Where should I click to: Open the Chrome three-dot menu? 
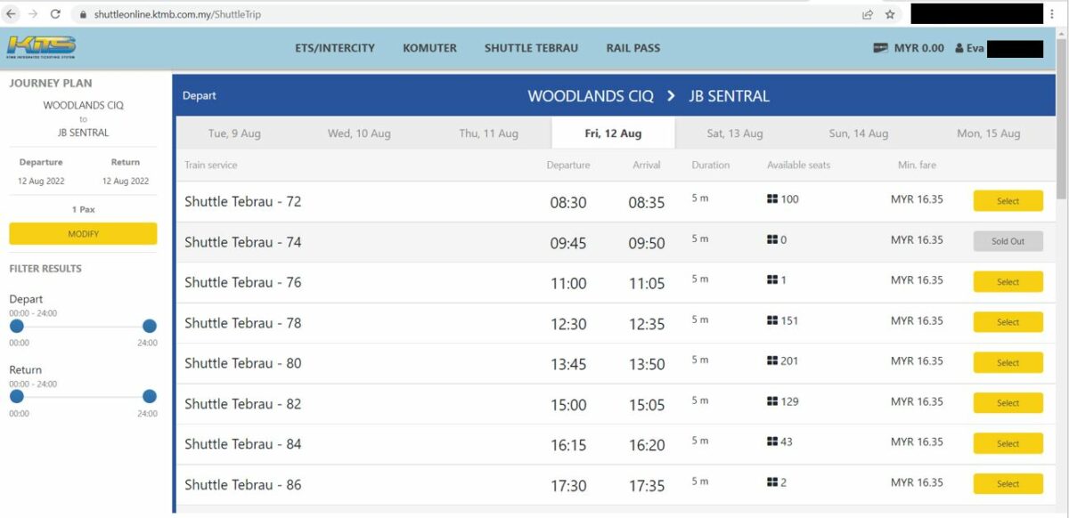[1051, 14]
